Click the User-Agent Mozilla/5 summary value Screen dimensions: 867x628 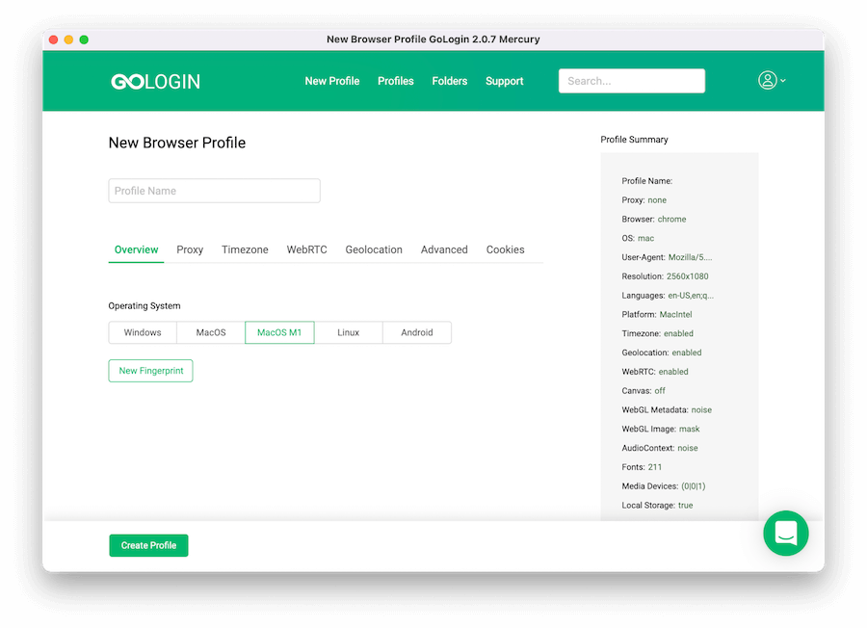point(690,257)
